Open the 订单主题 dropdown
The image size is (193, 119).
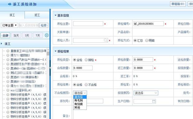tap(9, 25)
